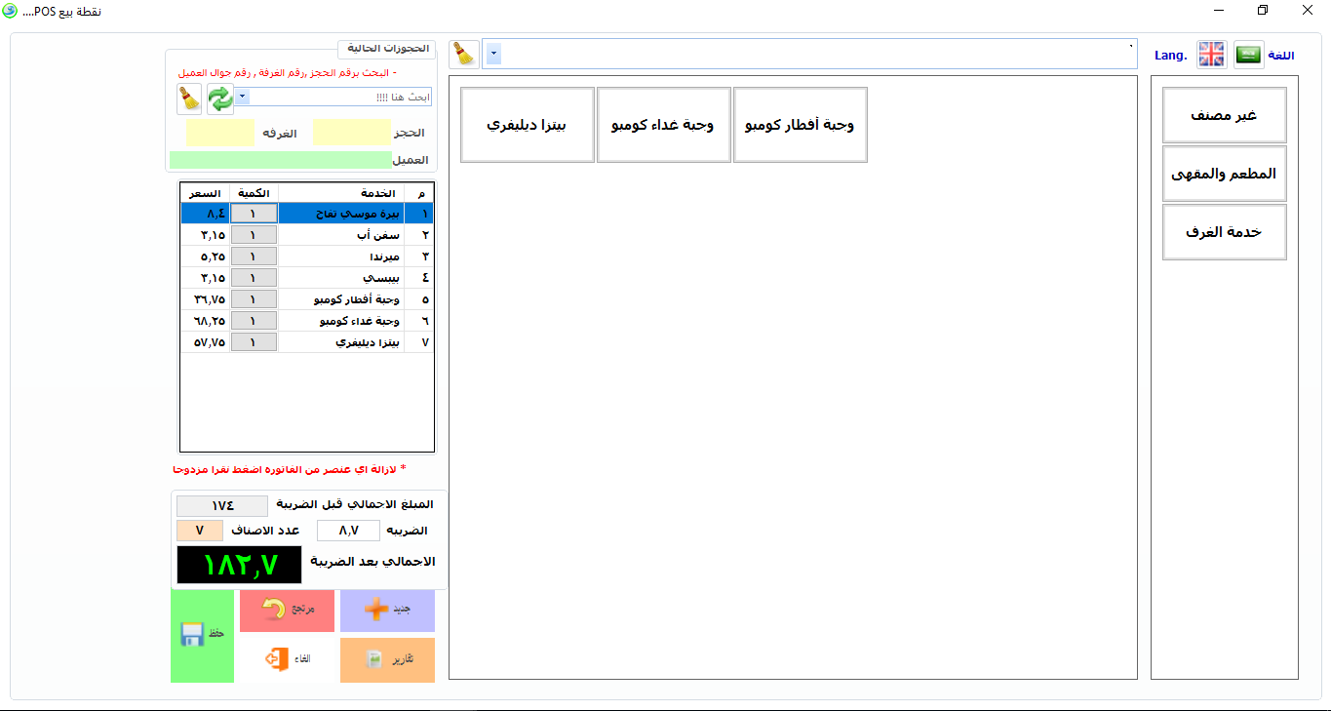
Task: Add بيتزا ديليفري to the invoice
Action: 527,125
